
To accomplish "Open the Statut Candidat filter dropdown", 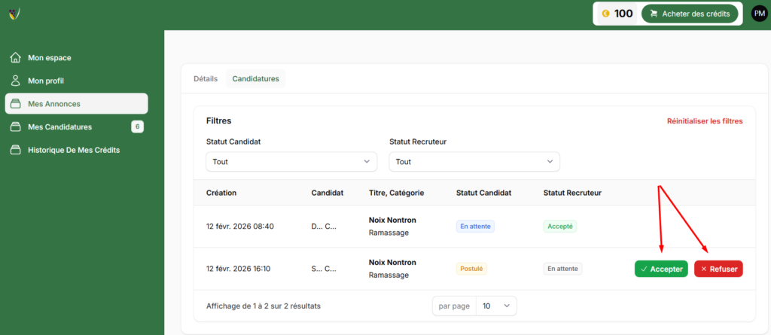I will 291,161.
